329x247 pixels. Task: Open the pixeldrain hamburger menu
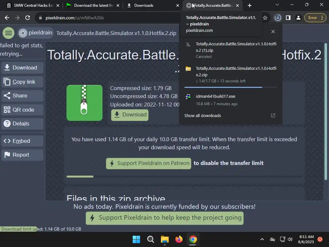(x=8, y=33)
